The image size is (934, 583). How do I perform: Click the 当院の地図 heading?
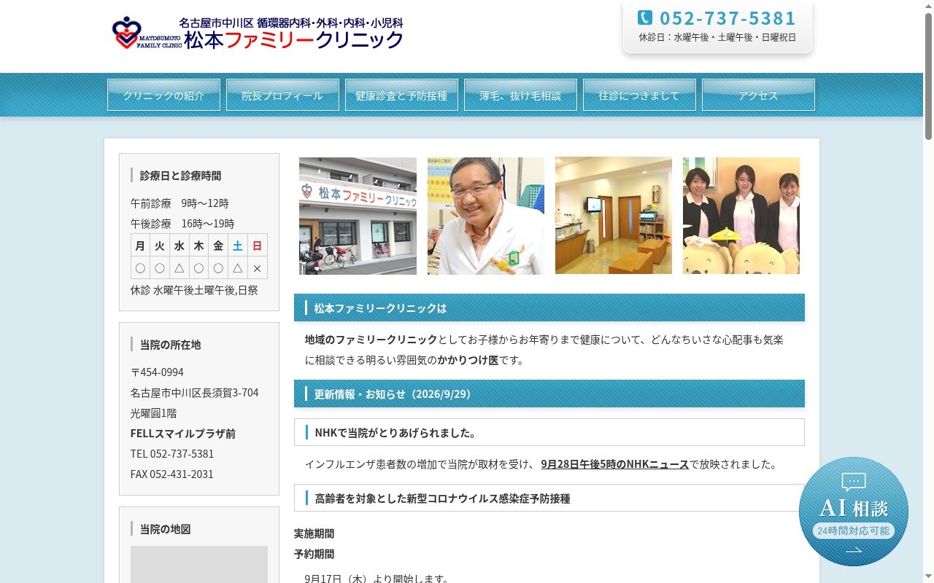pos(165,529)
